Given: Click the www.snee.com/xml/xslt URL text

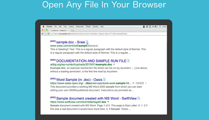Looking at the screenshot, I should (69, 46).
